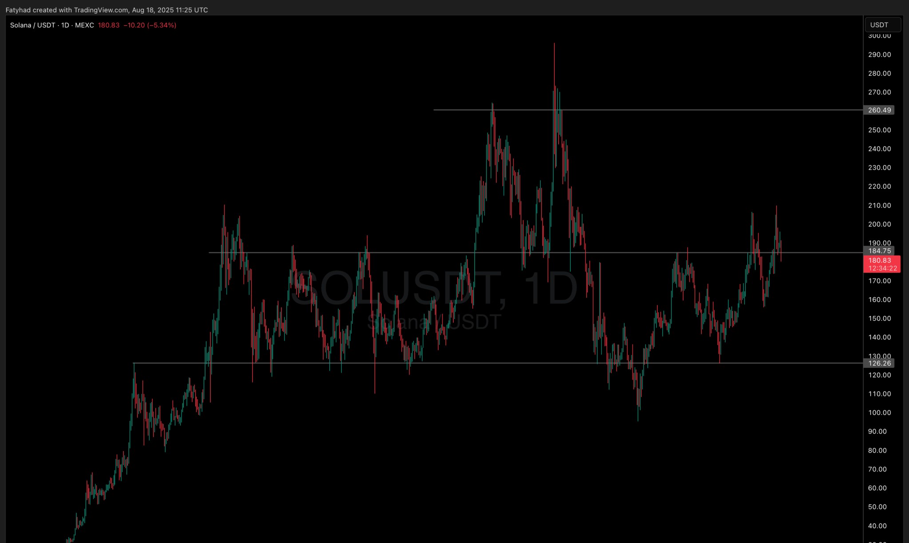
Task: Click the 210.00 price scale label
Action: pyautogui.click(x=879, y=205)
